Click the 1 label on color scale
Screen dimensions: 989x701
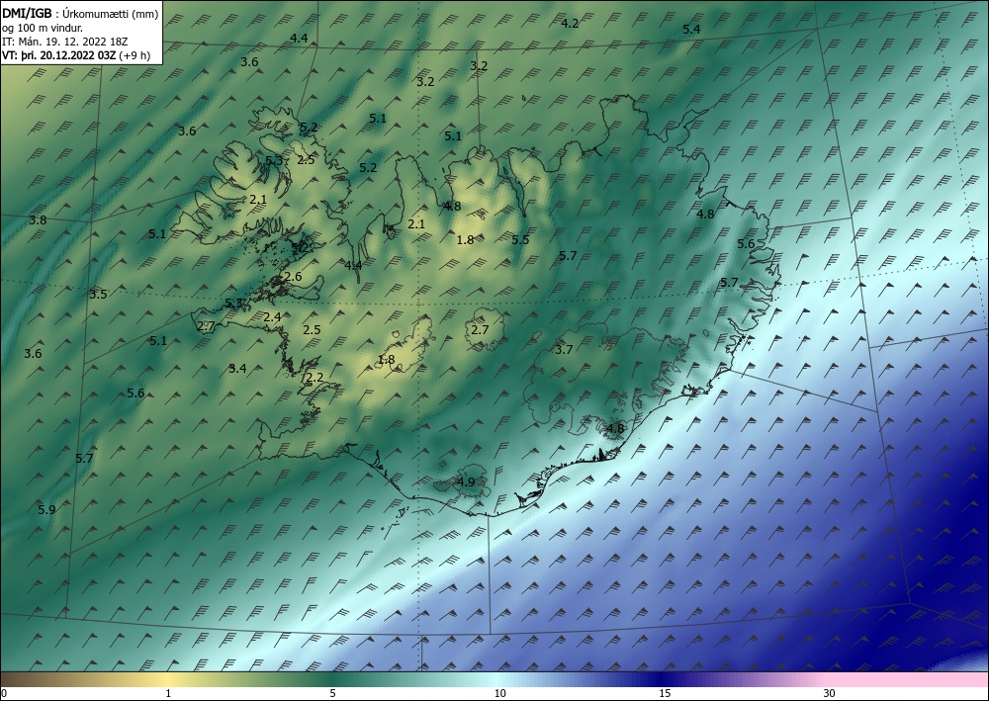pos(168,693)
